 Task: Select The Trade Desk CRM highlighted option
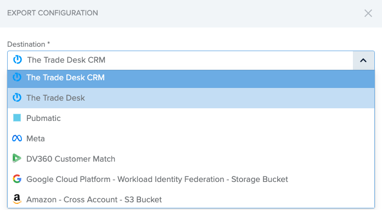[191, 78]
